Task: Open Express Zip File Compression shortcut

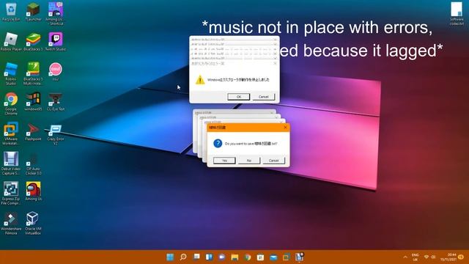Action: click(x=11, y=194)
